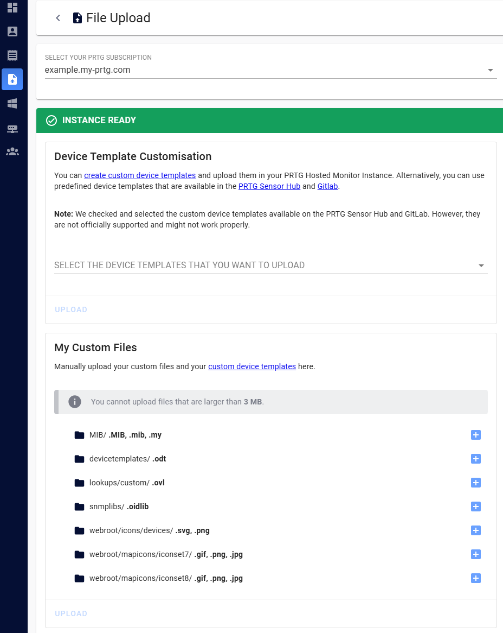Open the Gitlab link
503x633 pixels.
tap(327, 186)
